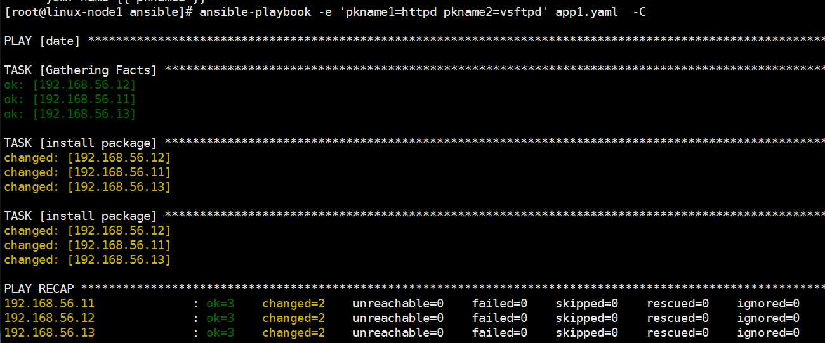The image size is (825, 343).
Task: Click first install package task header
Action: (80, 143)
